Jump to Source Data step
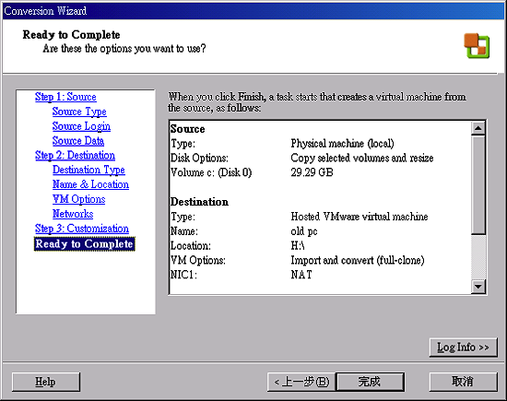 point(78,141)
